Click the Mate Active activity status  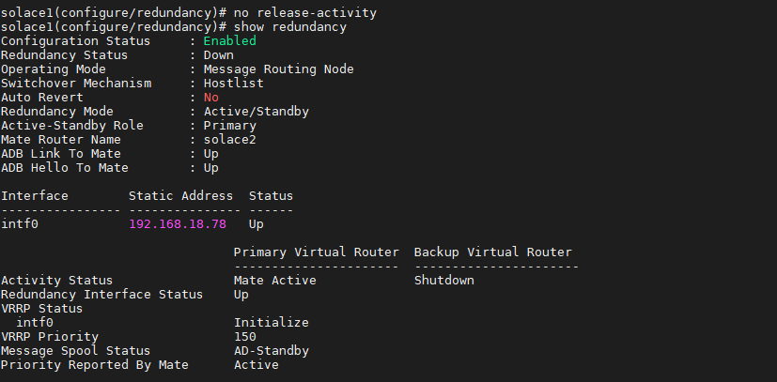click(274, 281)
